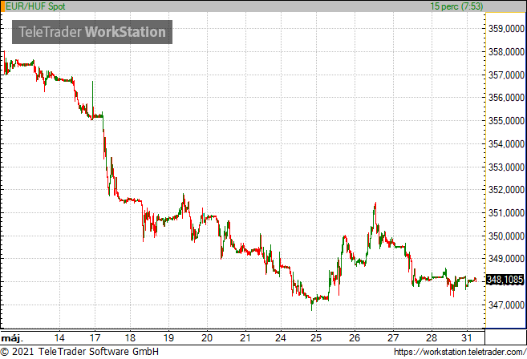
Task: Click the date label 17 on time axis
Action: tap(95, 338)
